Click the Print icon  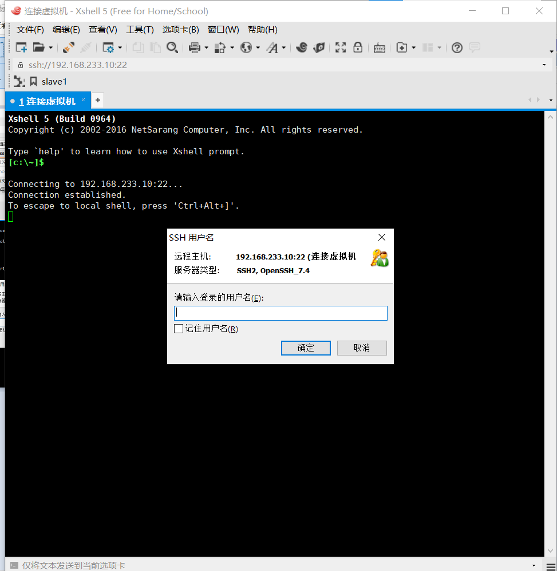click(x=195, y=47)
